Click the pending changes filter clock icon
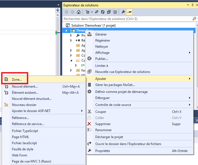This screenshot has width=198, height=165. pyautogui.click(x=88, y=12)
